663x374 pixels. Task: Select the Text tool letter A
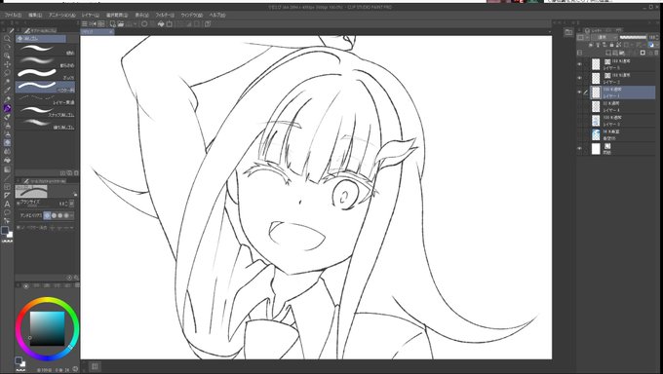click(x=7, y=205)
